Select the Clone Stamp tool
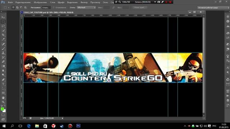The height and width of the screenshot is (129, 230). coord(3,53)
